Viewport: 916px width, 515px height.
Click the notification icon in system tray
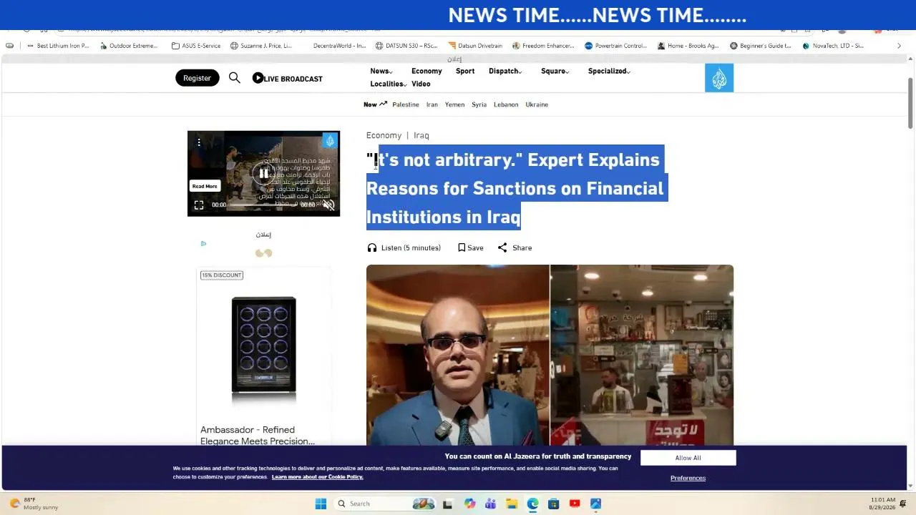pos(903,504)
